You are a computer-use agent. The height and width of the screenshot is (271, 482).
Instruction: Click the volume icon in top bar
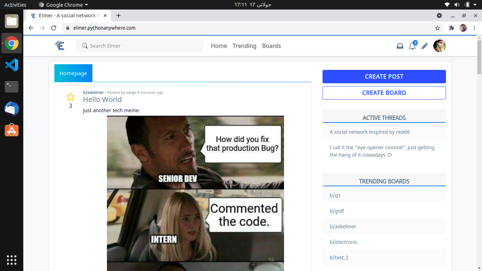pyautogui.click(x=457, y=5)
